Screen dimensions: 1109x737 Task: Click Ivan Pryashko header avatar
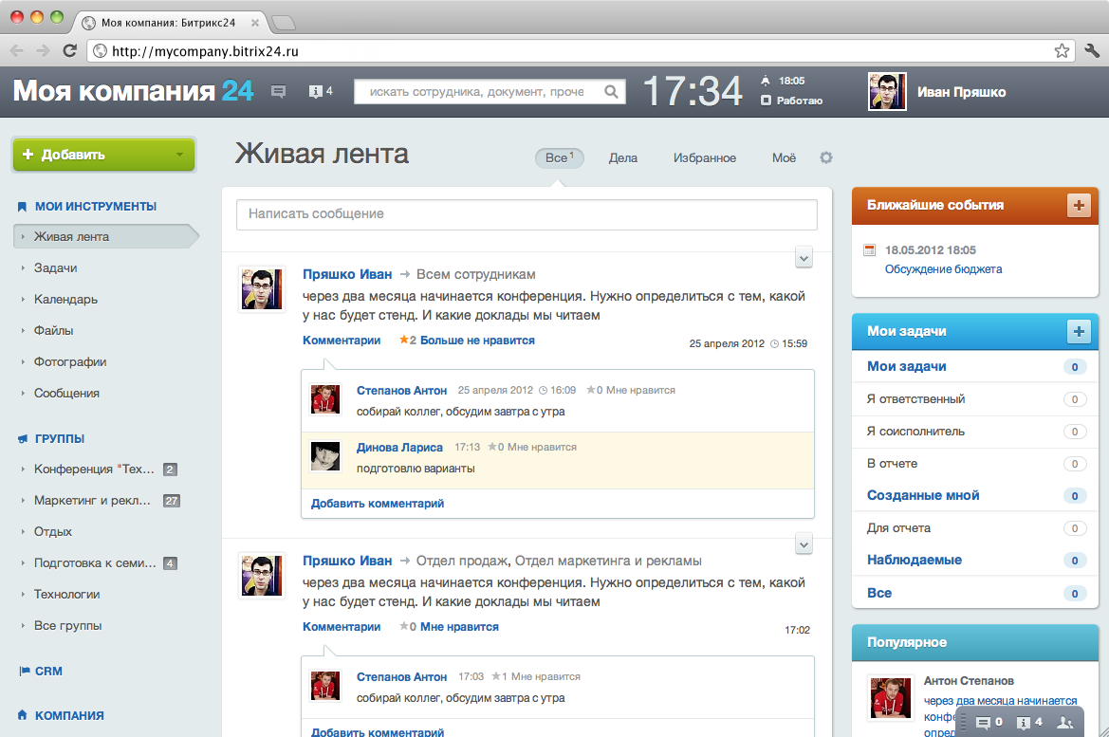[x=887, y=91]
